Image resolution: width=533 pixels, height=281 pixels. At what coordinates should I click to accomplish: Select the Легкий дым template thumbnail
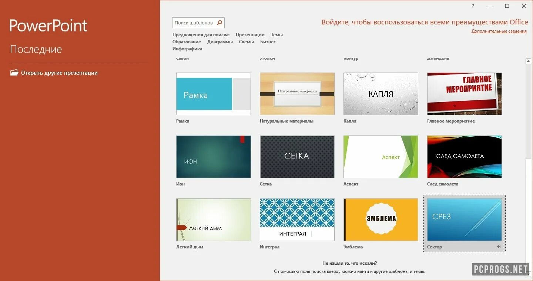coord(214,220)
